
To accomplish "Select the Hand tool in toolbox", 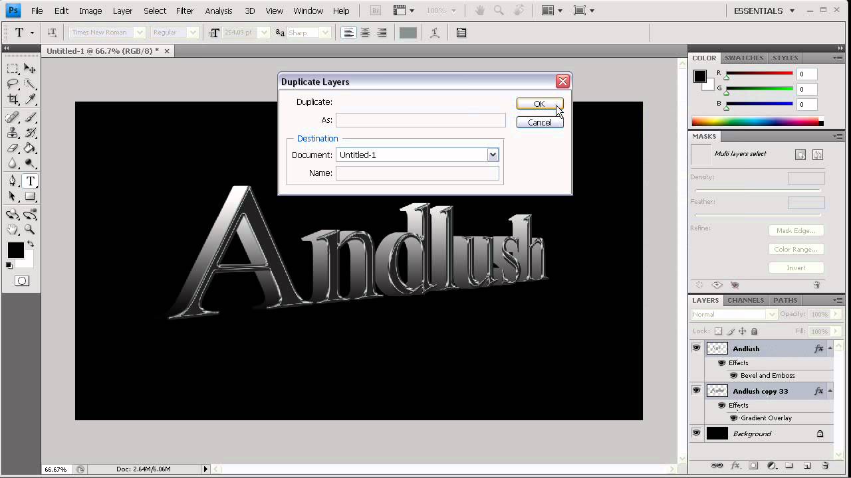I will click(x=13, y=230).
